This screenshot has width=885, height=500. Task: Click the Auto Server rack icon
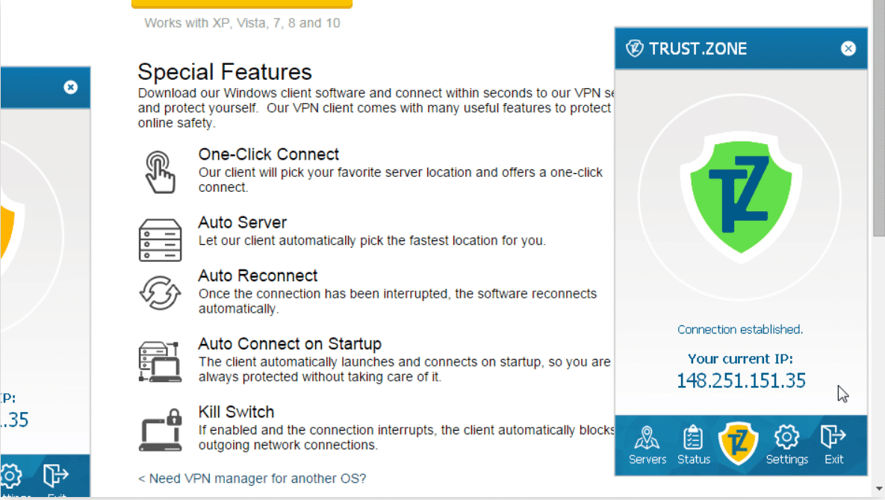click(x=161, y=240)
